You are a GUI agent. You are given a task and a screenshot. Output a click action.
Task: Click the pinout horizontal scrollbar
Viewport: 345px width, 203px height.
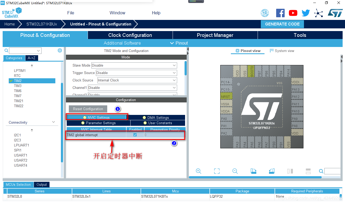point(255,177)
